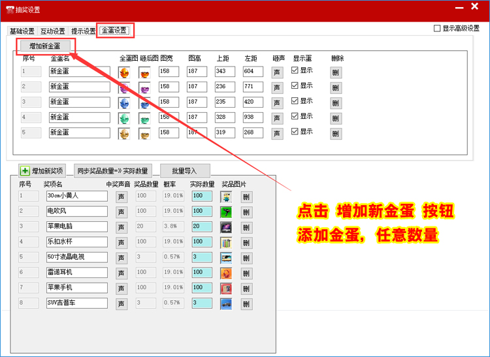Click smashed purple egg image in row 2
Viewport: 490px width, 357px height.
144,87
